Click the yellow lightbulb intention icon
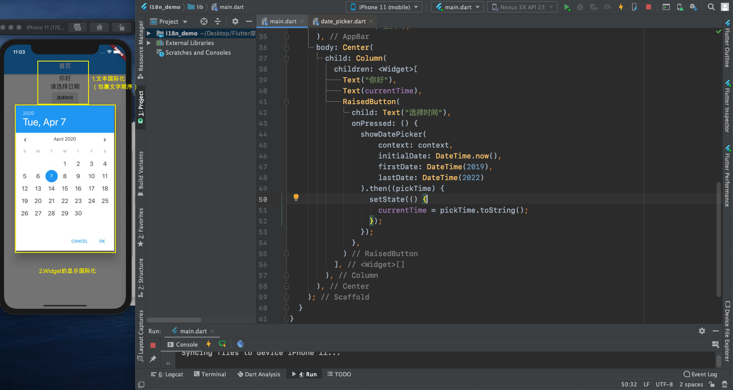The image size is (733, 390). click(296, 197)
